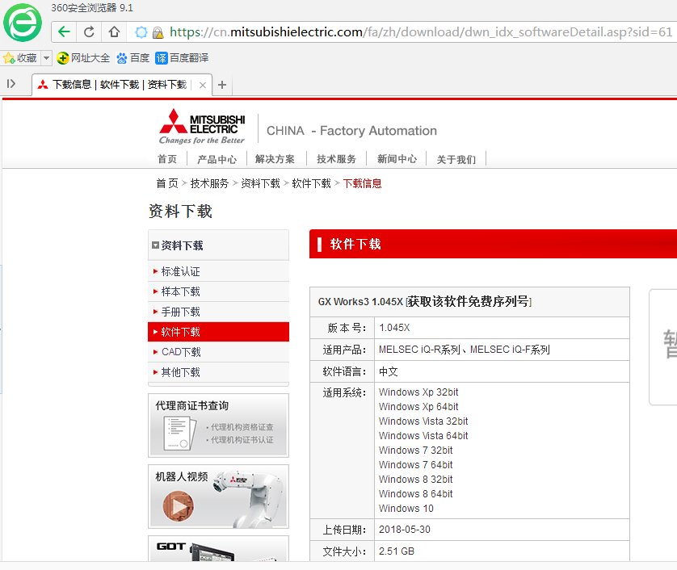Collapse the 资料下载 sidebar section
The width and height of the screenshot is (677, 570).
(x=155, y=245)
